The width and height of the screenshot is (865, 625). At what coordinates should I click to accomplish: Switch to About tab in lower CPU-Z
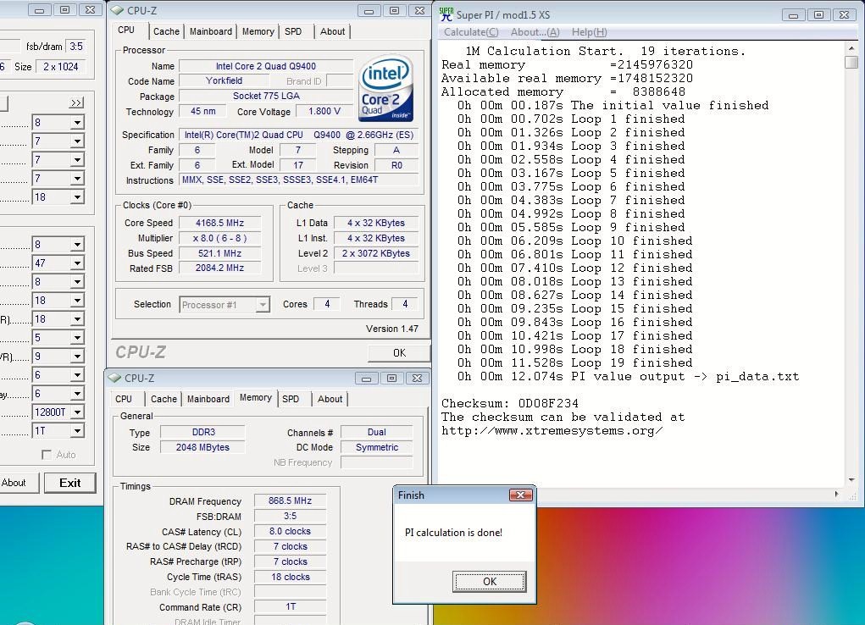(330, 399)
